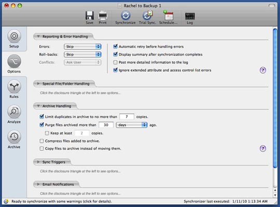
Task: Disable Automatic retry before handling errors
Action: tap(115, 47)
